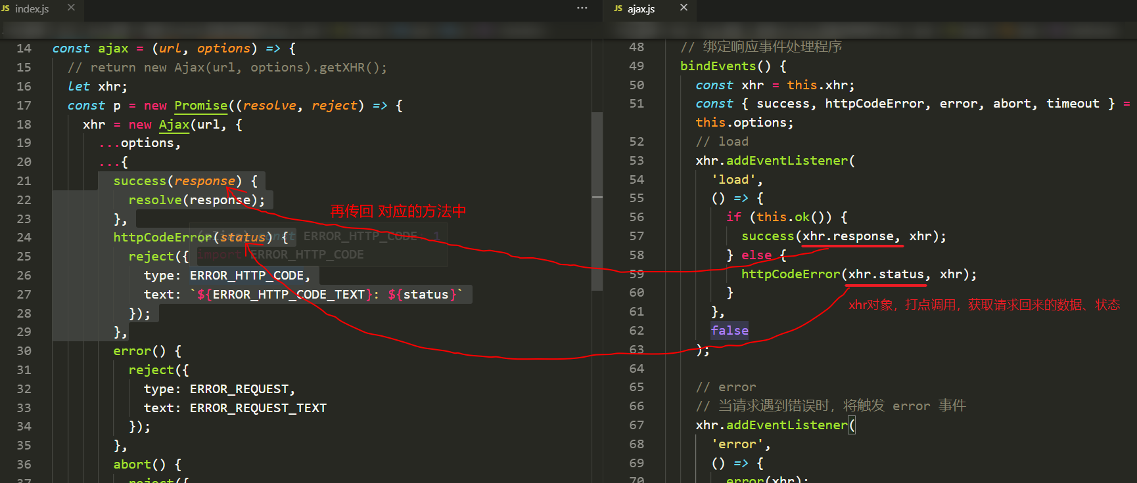Click '...options,' on line 19
This screenshot has height=483, width=1137.
[139, 143]
